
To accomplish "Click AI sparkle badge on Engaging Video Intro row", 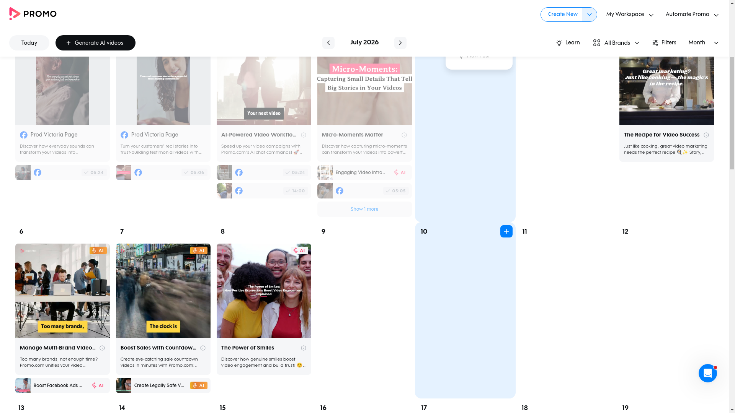I will pos(400,172).
